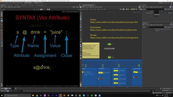Viewport: 173px width, 97px height.
Task: Select the first yellow node under number 3
Action: pyautogui.click(x=116, y=71)
